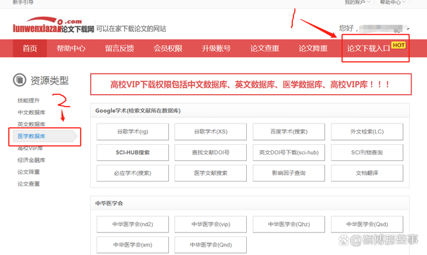Select 经济金融库 in the sidebar

pos(31,160)
